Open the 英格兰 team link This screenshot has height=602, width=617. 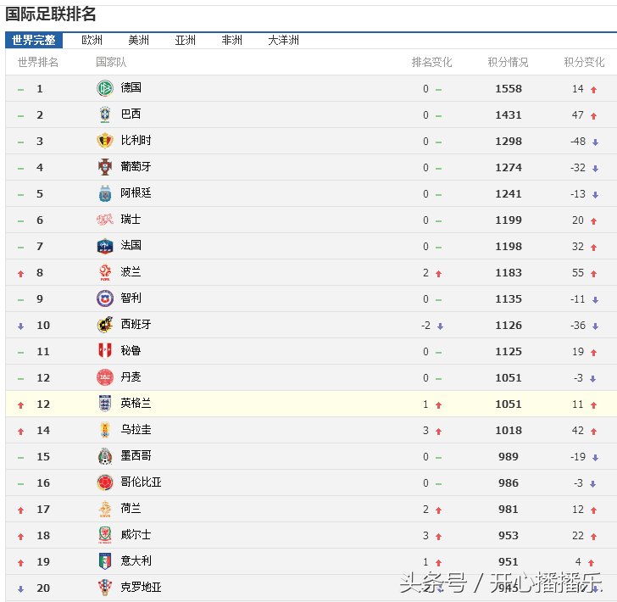(136, 404)
